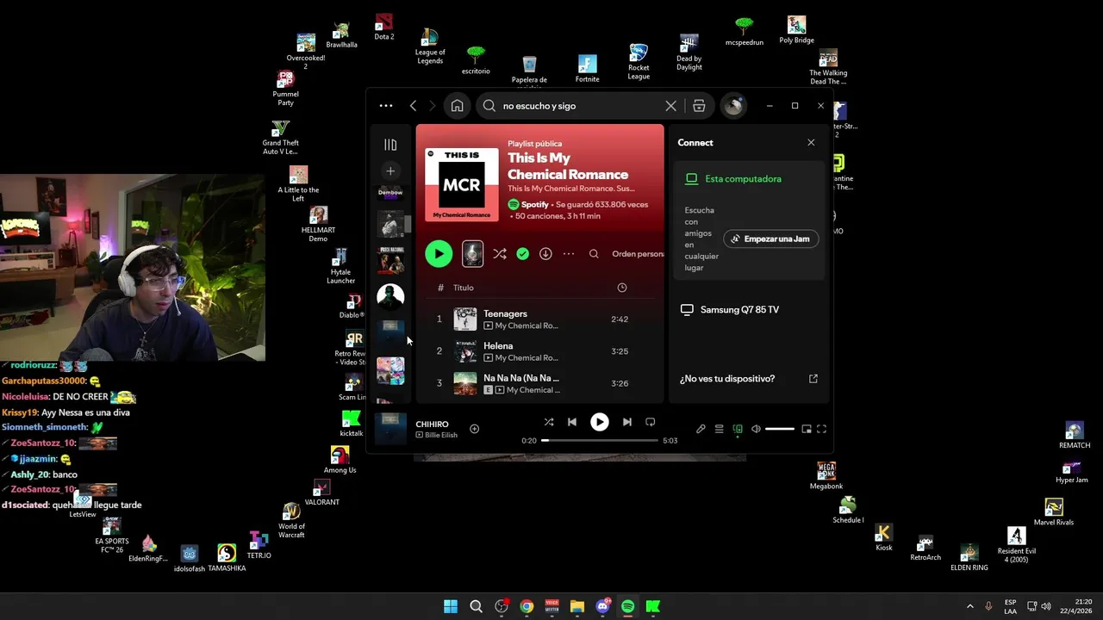Show hidden system tray icons
This screenshot has height=620, width=1103.
pos(969,606)
